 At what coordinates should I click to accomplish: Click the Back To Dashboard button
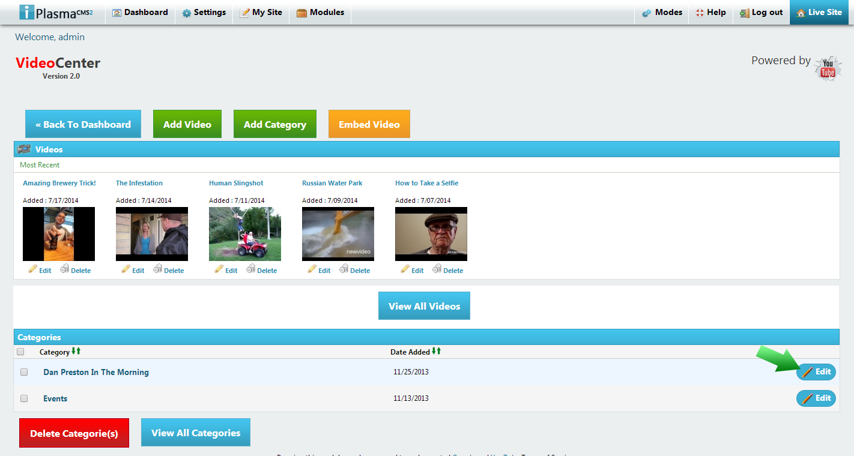click(83, 124)
